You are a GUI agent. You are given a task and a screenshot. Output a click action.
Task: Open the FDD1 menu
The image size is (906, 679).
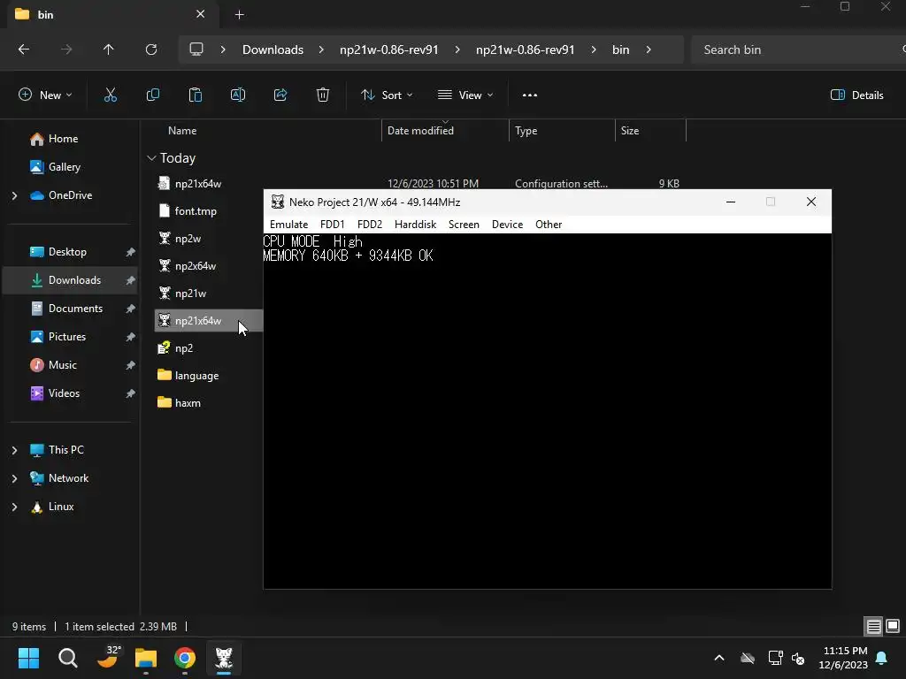pyautogui.click(x=333, y=224)
